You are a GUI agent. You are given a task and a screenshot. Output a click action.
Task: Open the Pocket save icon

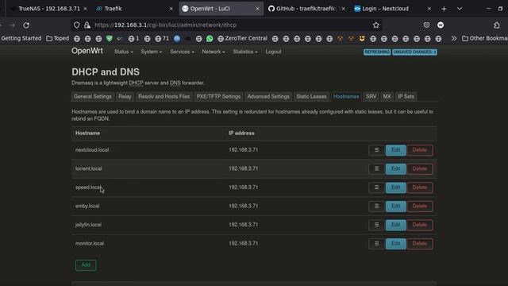point(426,25)
